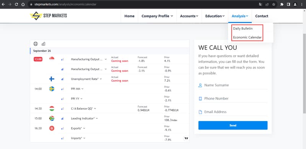Open the Accounts dropdown menu
This screenshot has height=149, width=306.
coord(189,16)
